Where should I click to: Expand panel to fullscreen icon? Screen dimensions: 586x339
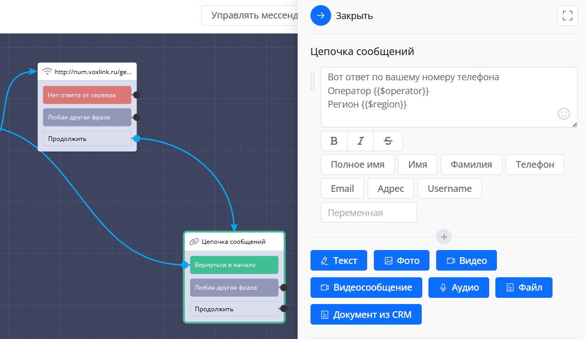(x=567, y=15)
